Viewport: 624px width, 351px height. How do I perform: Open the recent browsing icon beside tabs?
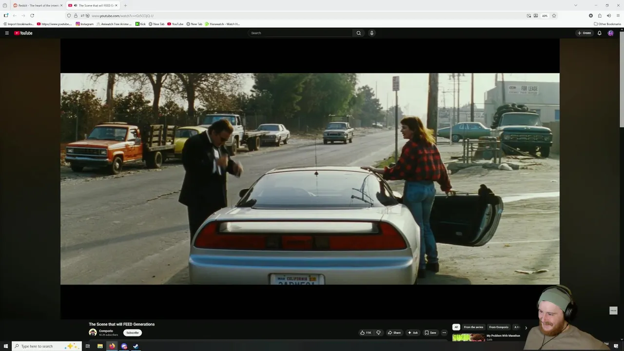coord(5,5)
